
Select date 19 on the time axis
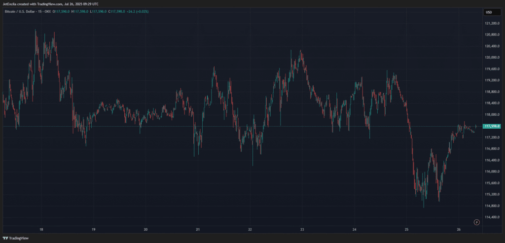93,230
